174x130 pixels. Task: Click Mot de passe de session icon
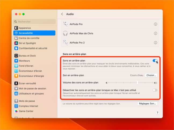[16, 88]
